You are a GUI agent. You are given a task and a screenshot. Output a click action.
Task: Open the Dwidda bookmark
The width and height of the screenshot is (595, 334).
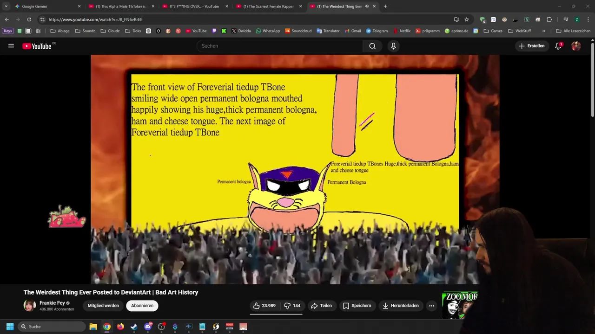click(241, 31)
